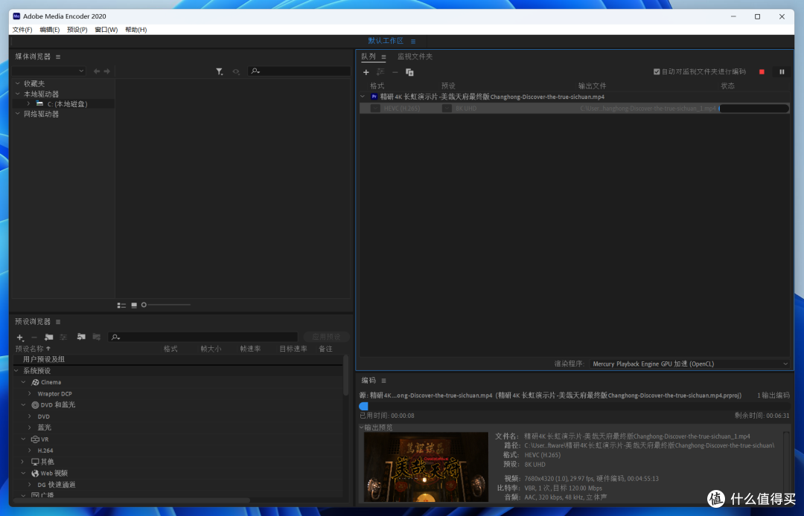
Task: Open the media browser filter icon
Action: 220,71
